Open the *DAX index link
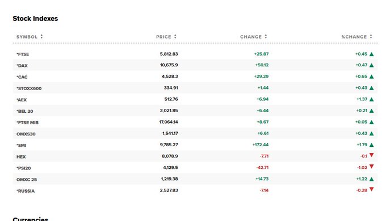The height and width of the screenshot is (221, 386). [x=22, y=66]
